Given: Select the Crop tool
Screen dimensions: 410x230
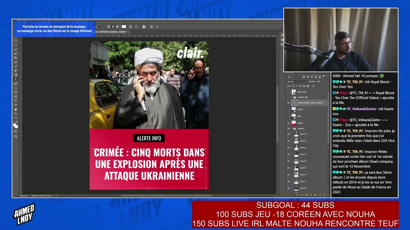Looking at the screenshot, I should coord(15,58).
